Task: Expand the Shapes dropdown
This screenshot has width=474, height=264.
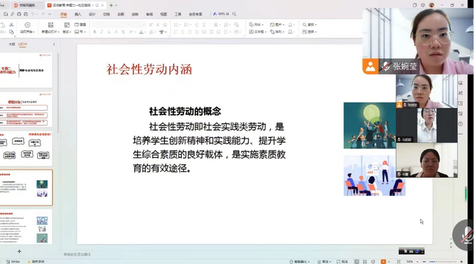Action: tap(256, 25)
